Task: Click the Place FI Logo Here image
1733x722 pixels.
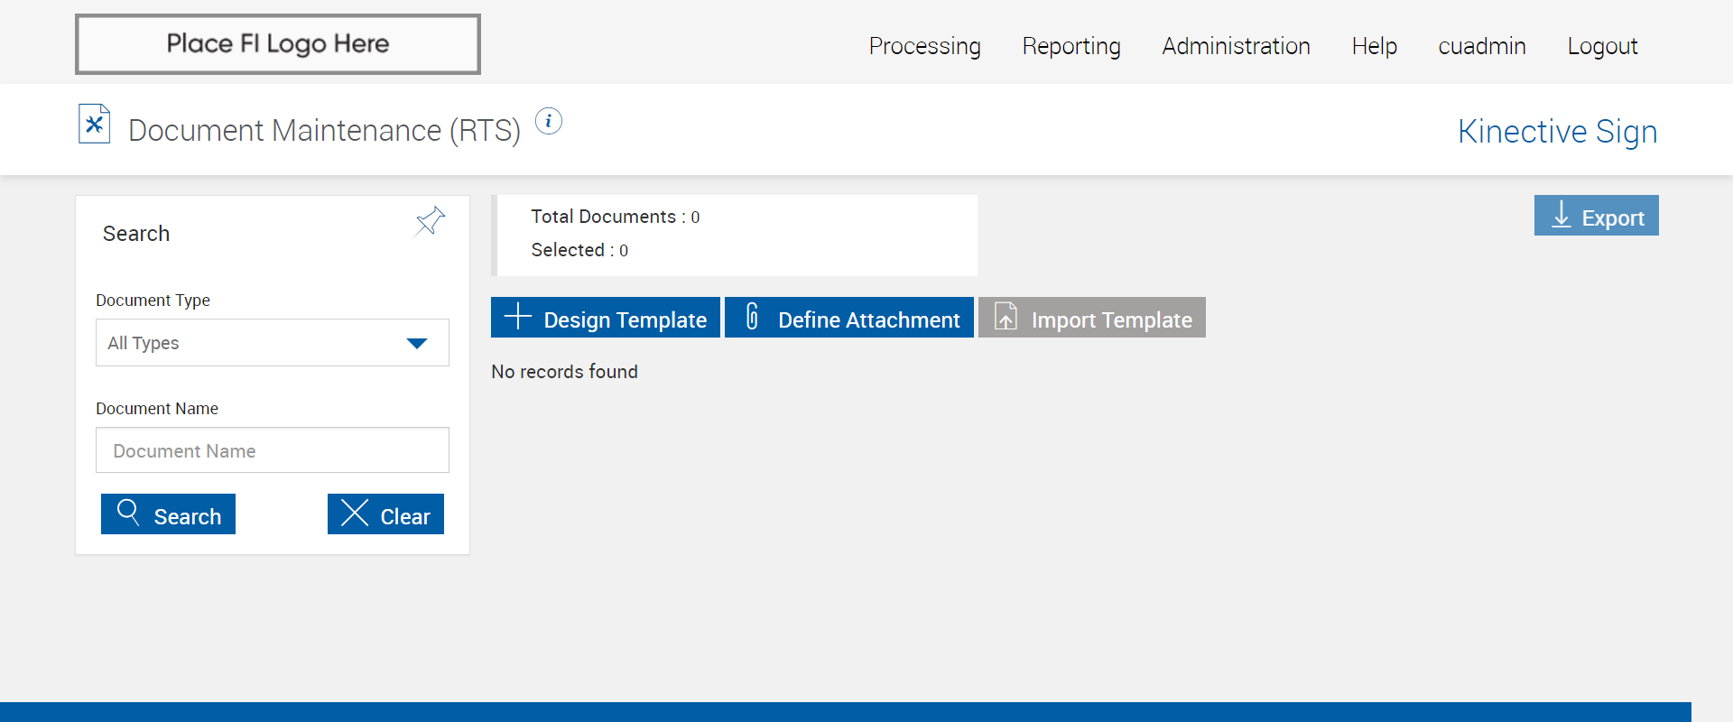Action: click(278, 44)
